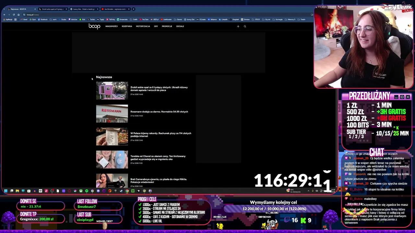Open Rossmann dodaje za darmo article
Screen dimensions: 415x233
pyautogui.click(x=159, y=112)
